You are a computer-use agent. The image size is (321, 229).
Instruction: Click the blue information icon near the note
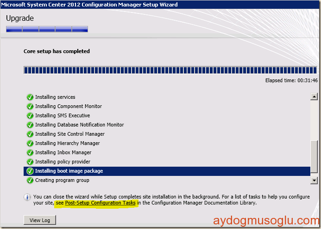point(27,197)
